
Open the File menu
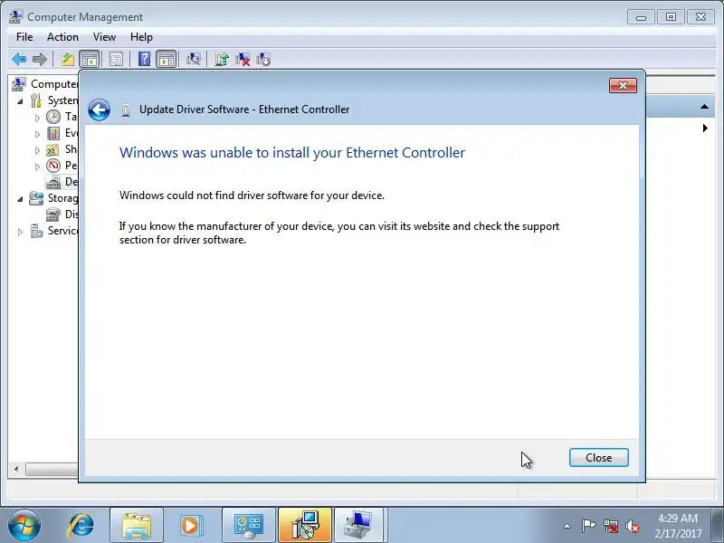(x=24, y=37)
